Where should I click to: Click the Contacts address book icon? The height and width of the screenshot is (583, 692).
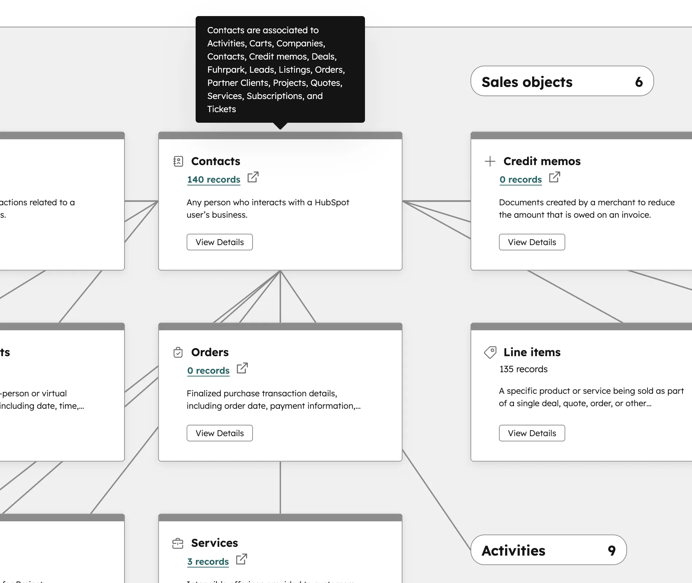click(x=178, y=161)
